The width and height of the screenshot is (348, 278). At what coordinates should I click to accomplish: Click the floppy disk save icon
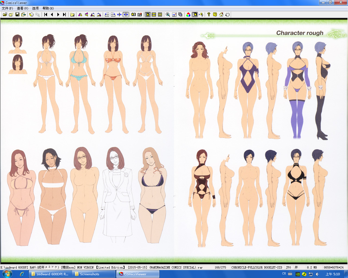tap(17, 15)
